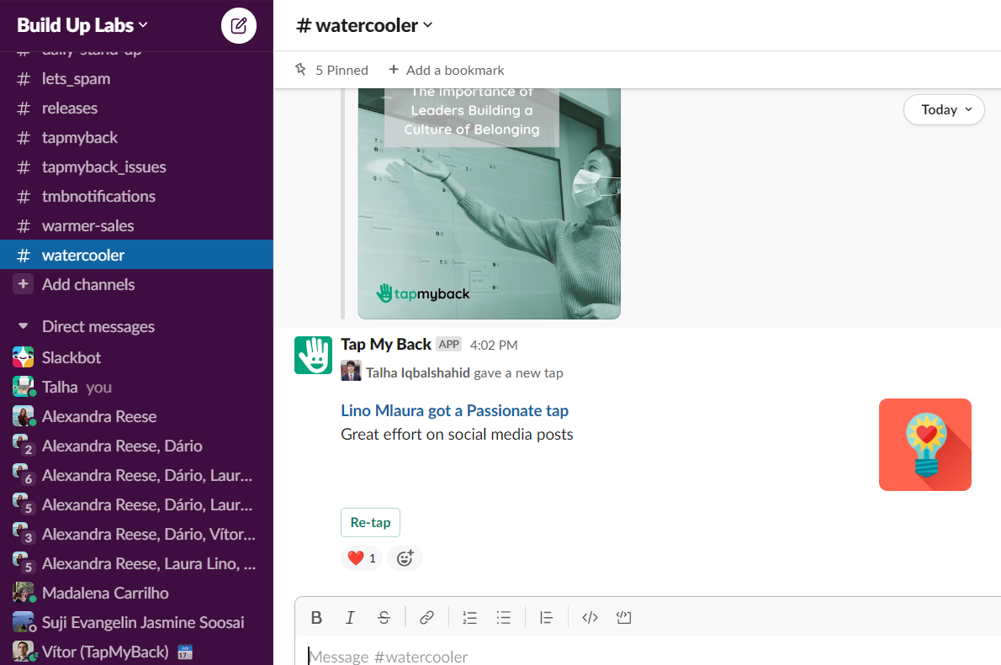Toggle bold formatting in the message composer
The height and width of the screenshot is (665, 1001).
[x=316, y=617]
